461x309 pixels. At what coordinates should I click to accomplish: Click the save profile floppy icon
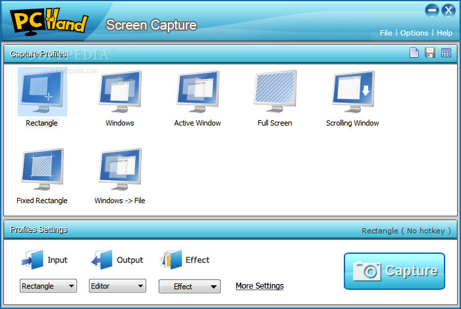click(x=430, y=53)
